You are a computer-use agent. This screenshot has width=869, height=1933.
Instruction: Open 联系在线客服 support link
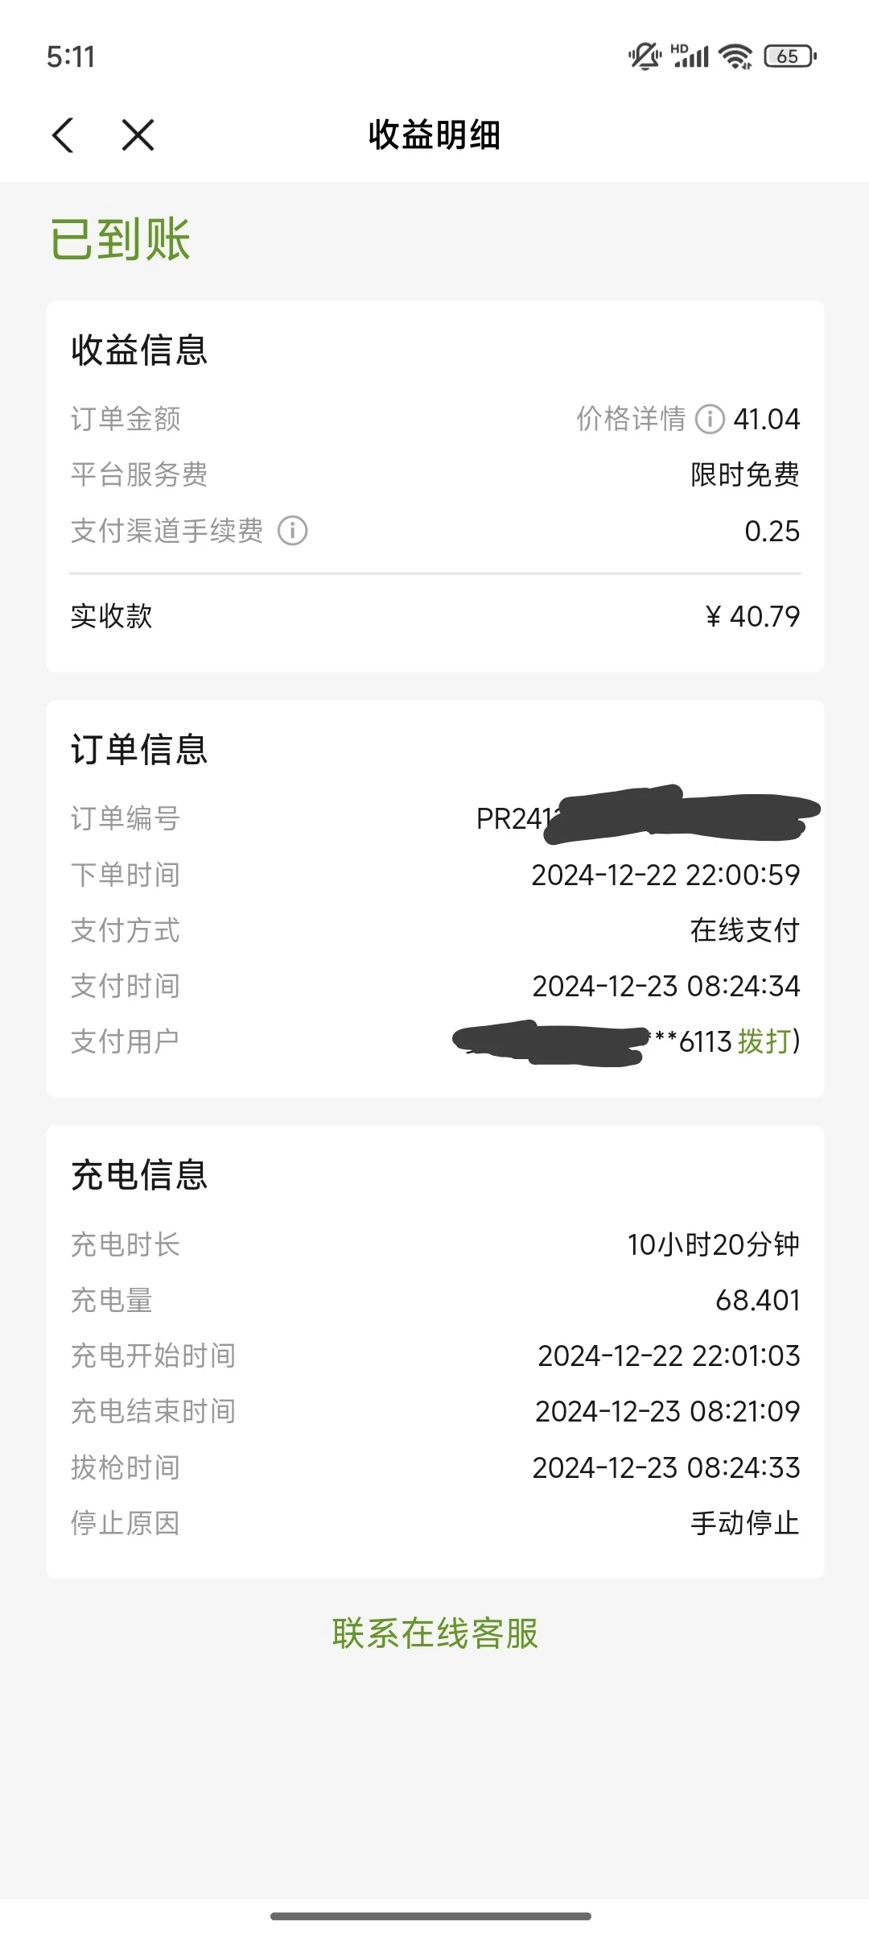(435, 1633)
